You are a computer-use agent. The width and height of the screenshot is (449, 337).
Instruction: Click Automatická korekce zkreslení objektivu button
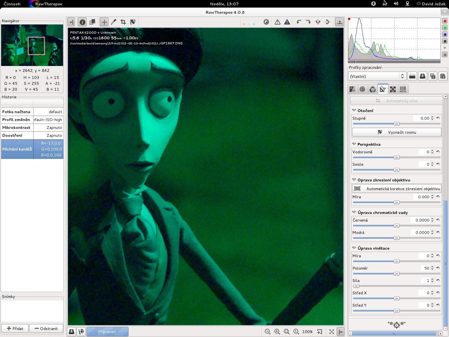397,189
